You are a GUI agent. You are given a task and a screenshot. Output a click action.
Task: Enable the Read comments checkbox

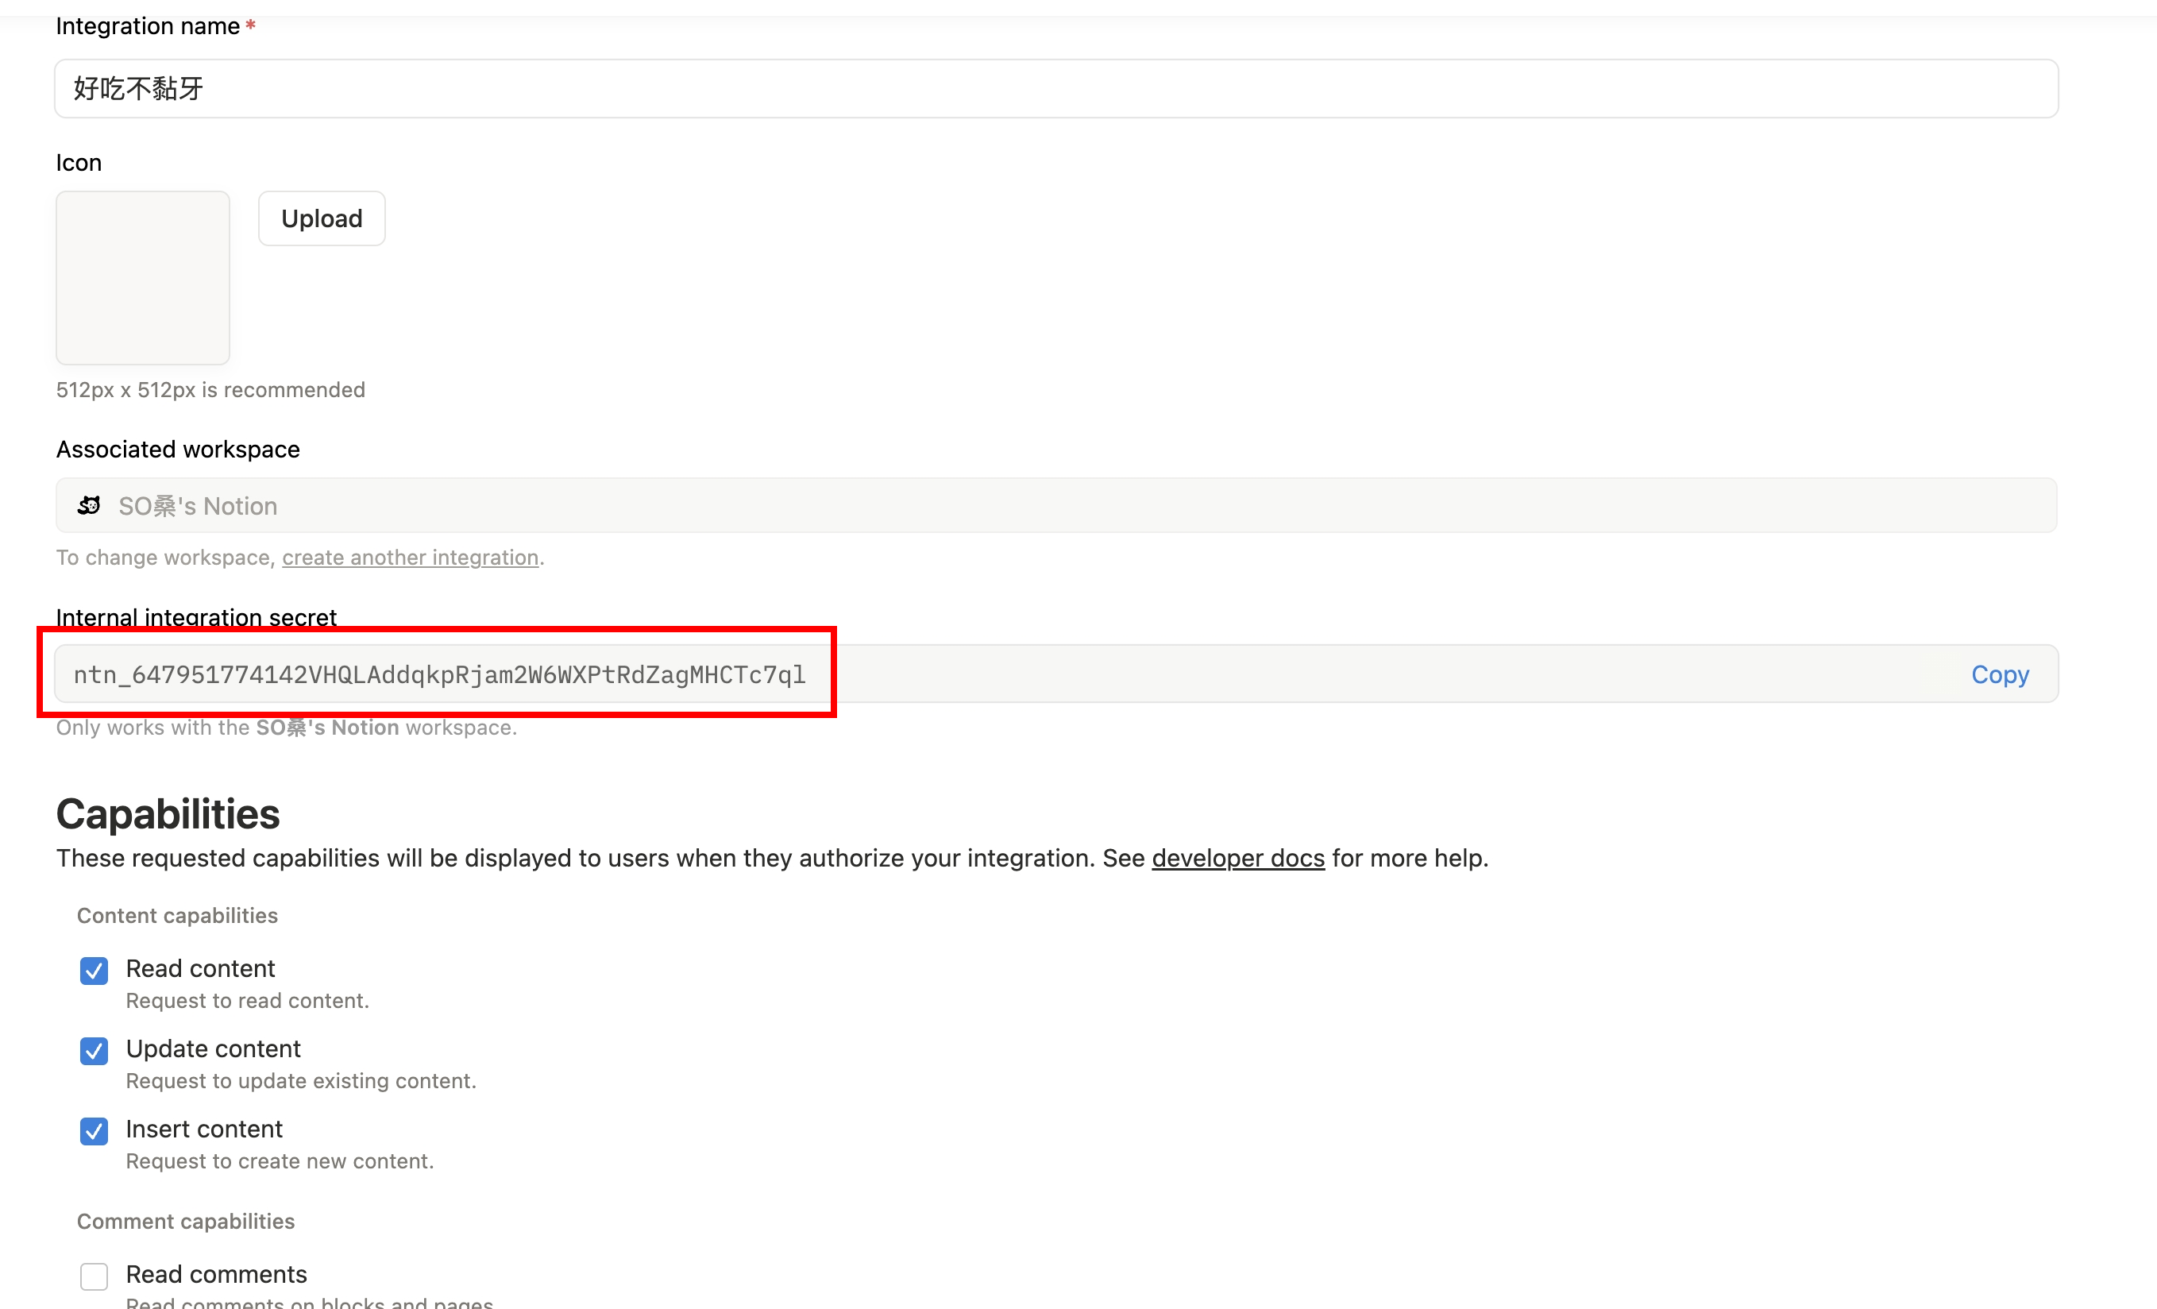(x=94, y=1276)
